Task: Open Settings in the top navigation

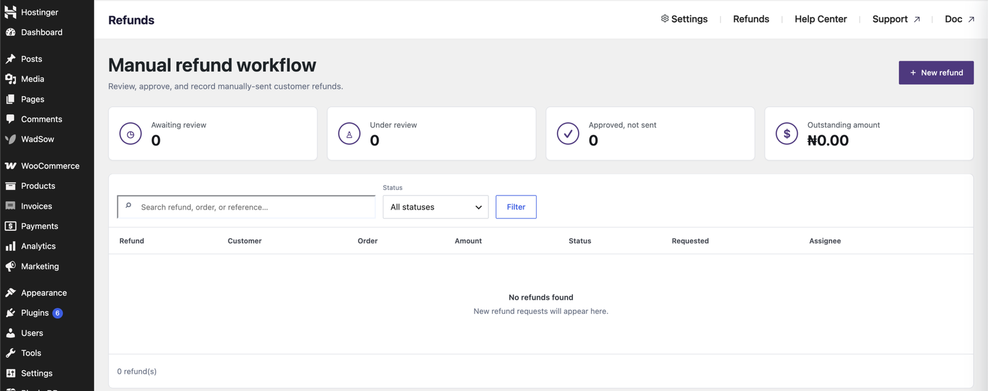Action: pos(684,19)
